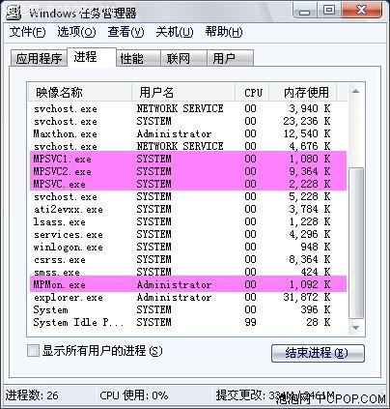Switch to the 性能 tab
The width and height of the screenshot is (390, 409).
pyautogui.click(x=138, y=58)
